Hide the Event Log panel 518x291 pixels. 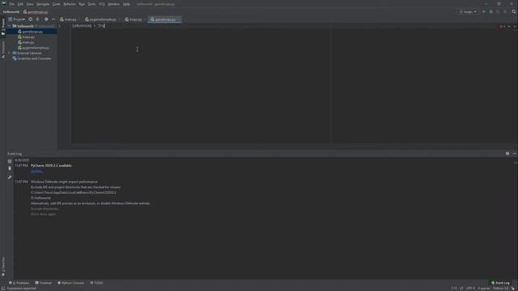point(515,154)
